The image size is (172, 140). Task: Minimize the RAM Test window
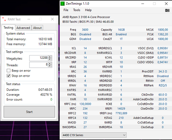[x=29, y=19]
